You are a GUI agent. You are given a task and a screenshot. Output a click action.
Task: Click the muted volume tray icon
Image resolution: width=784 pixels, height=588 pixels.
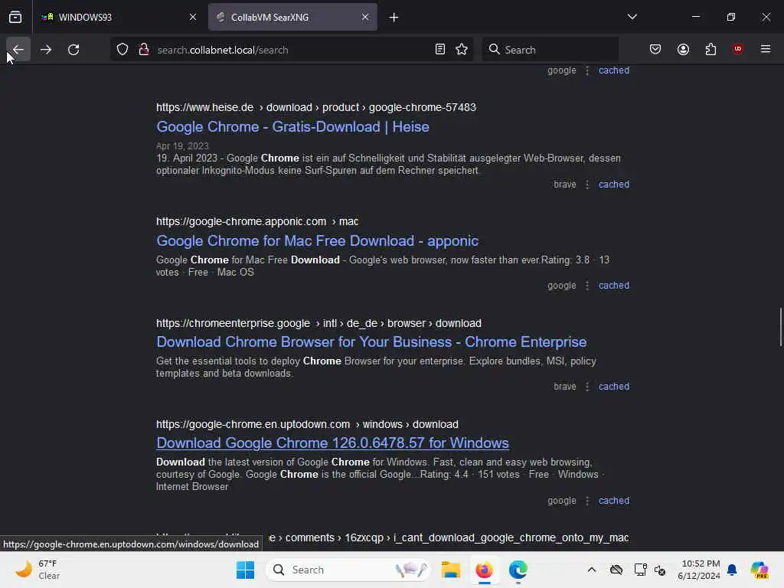(660, 570)
